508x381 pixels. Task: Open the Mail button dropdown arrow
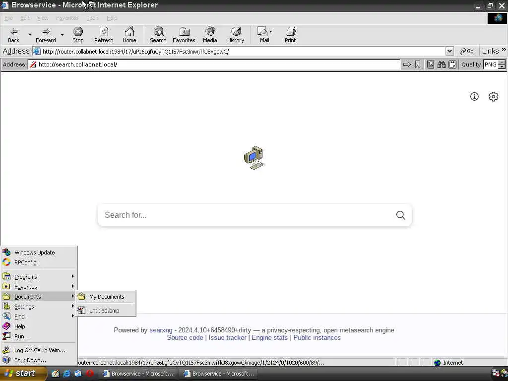pyautogui.click(x=271, y=32)
